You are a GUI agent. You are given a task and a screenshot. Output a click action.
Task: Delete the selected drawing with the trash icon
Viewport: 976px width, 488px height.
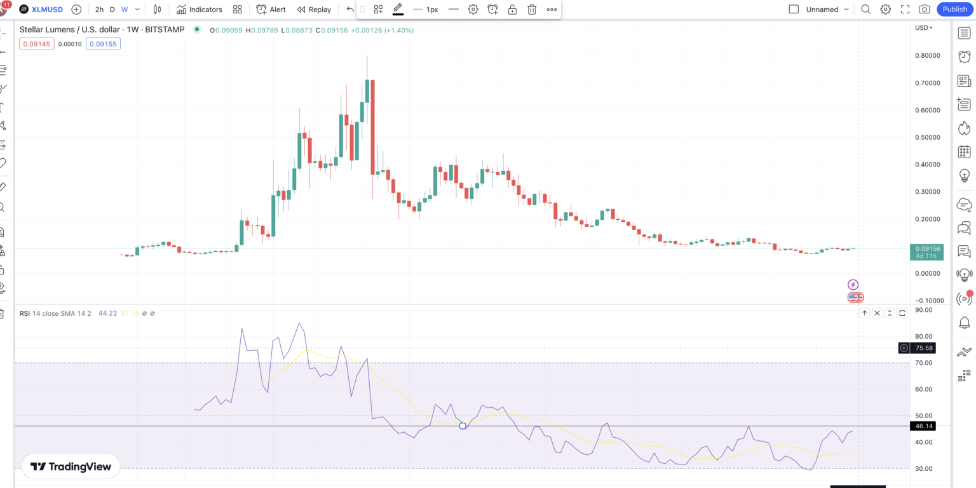click(532, 10)
